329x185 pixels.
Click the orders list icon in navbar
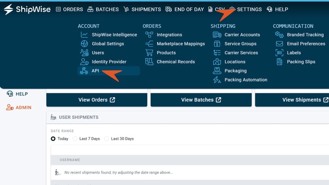coord(58,9)
